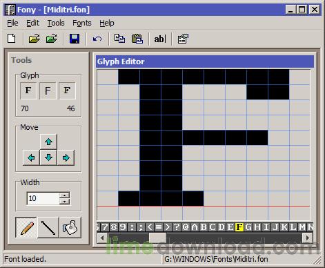Screen dimensions: 325x268
Task: Click the second green open-folder icon
Action: tap(51, 39)
